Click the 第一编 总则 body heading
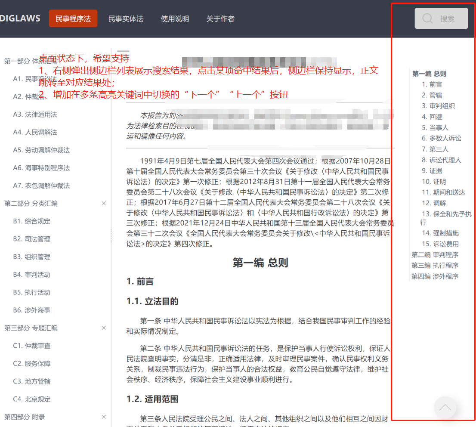 pos(260,263)
